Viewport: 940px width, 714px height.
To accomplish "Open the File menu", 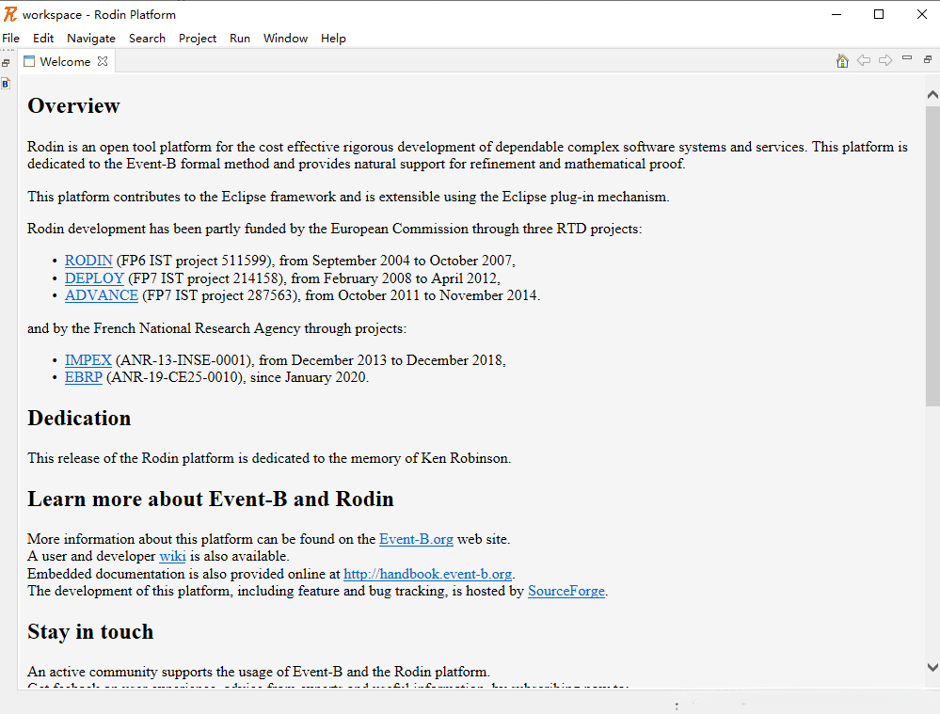I will click(x=11, y=39).
